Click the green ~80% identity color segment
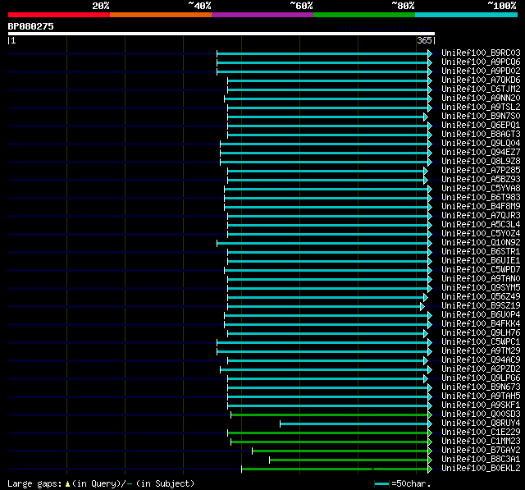 coord(364,15)
